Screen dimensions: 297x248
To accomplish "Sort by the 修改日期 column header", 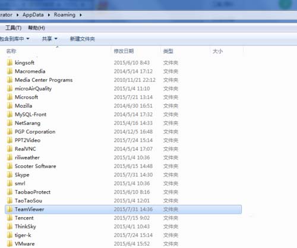I will [124, 51].
